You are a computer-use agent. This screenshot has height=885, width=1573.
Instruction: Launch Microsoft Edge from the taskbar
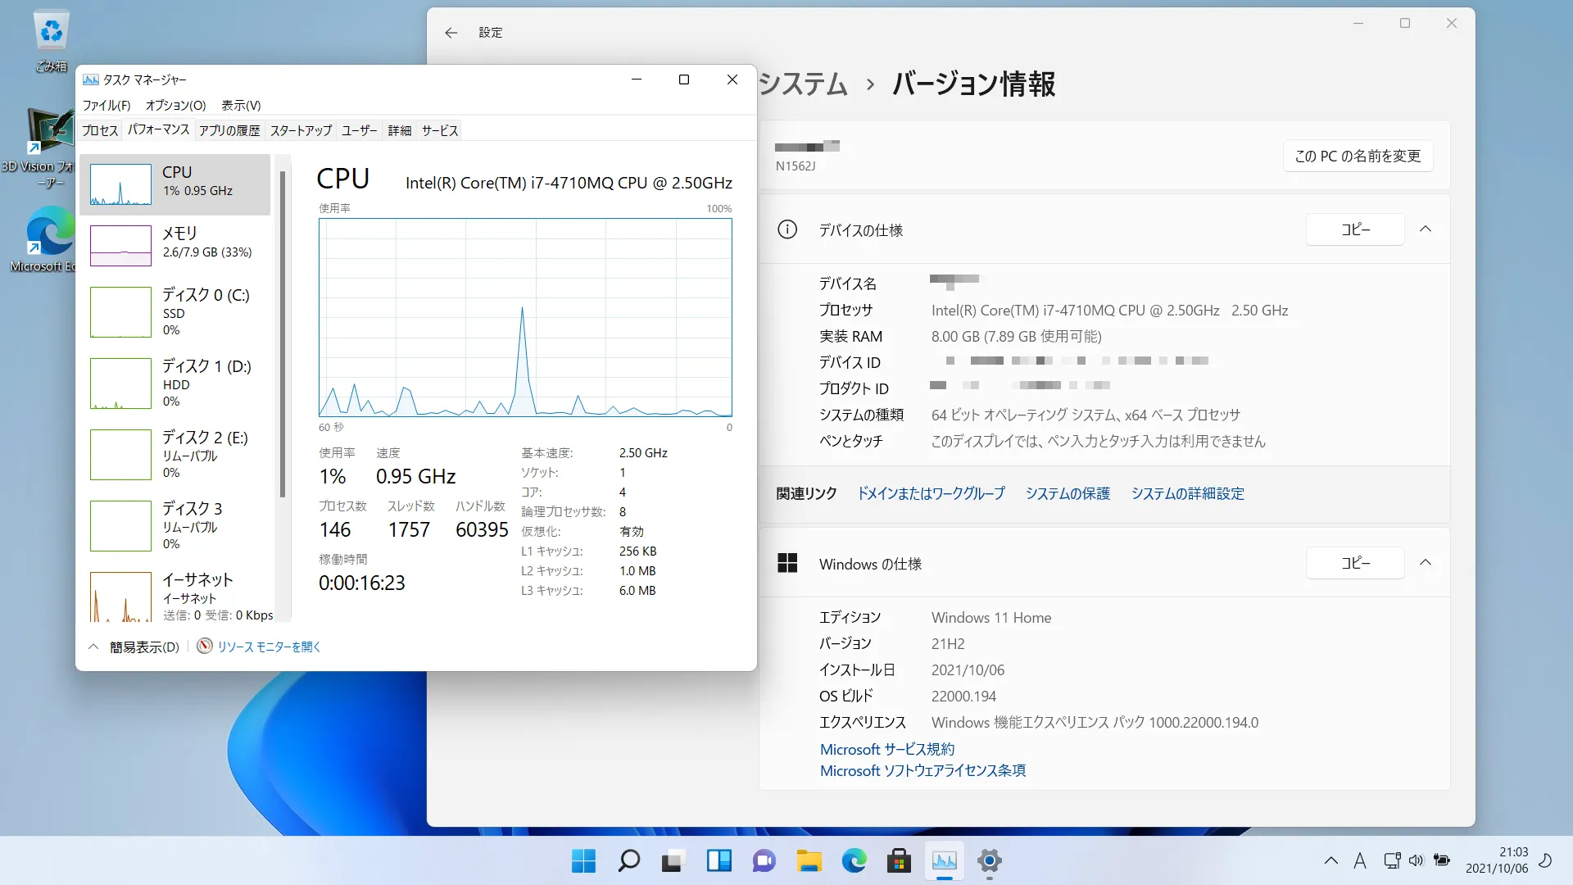854,860
